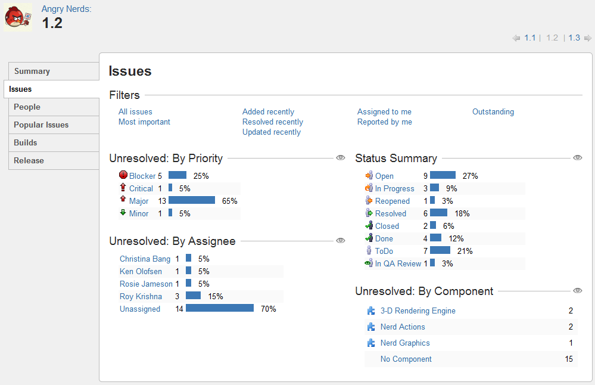Click the Closed status checkmark icon
The image size is (595, 385).
(369, 225)
